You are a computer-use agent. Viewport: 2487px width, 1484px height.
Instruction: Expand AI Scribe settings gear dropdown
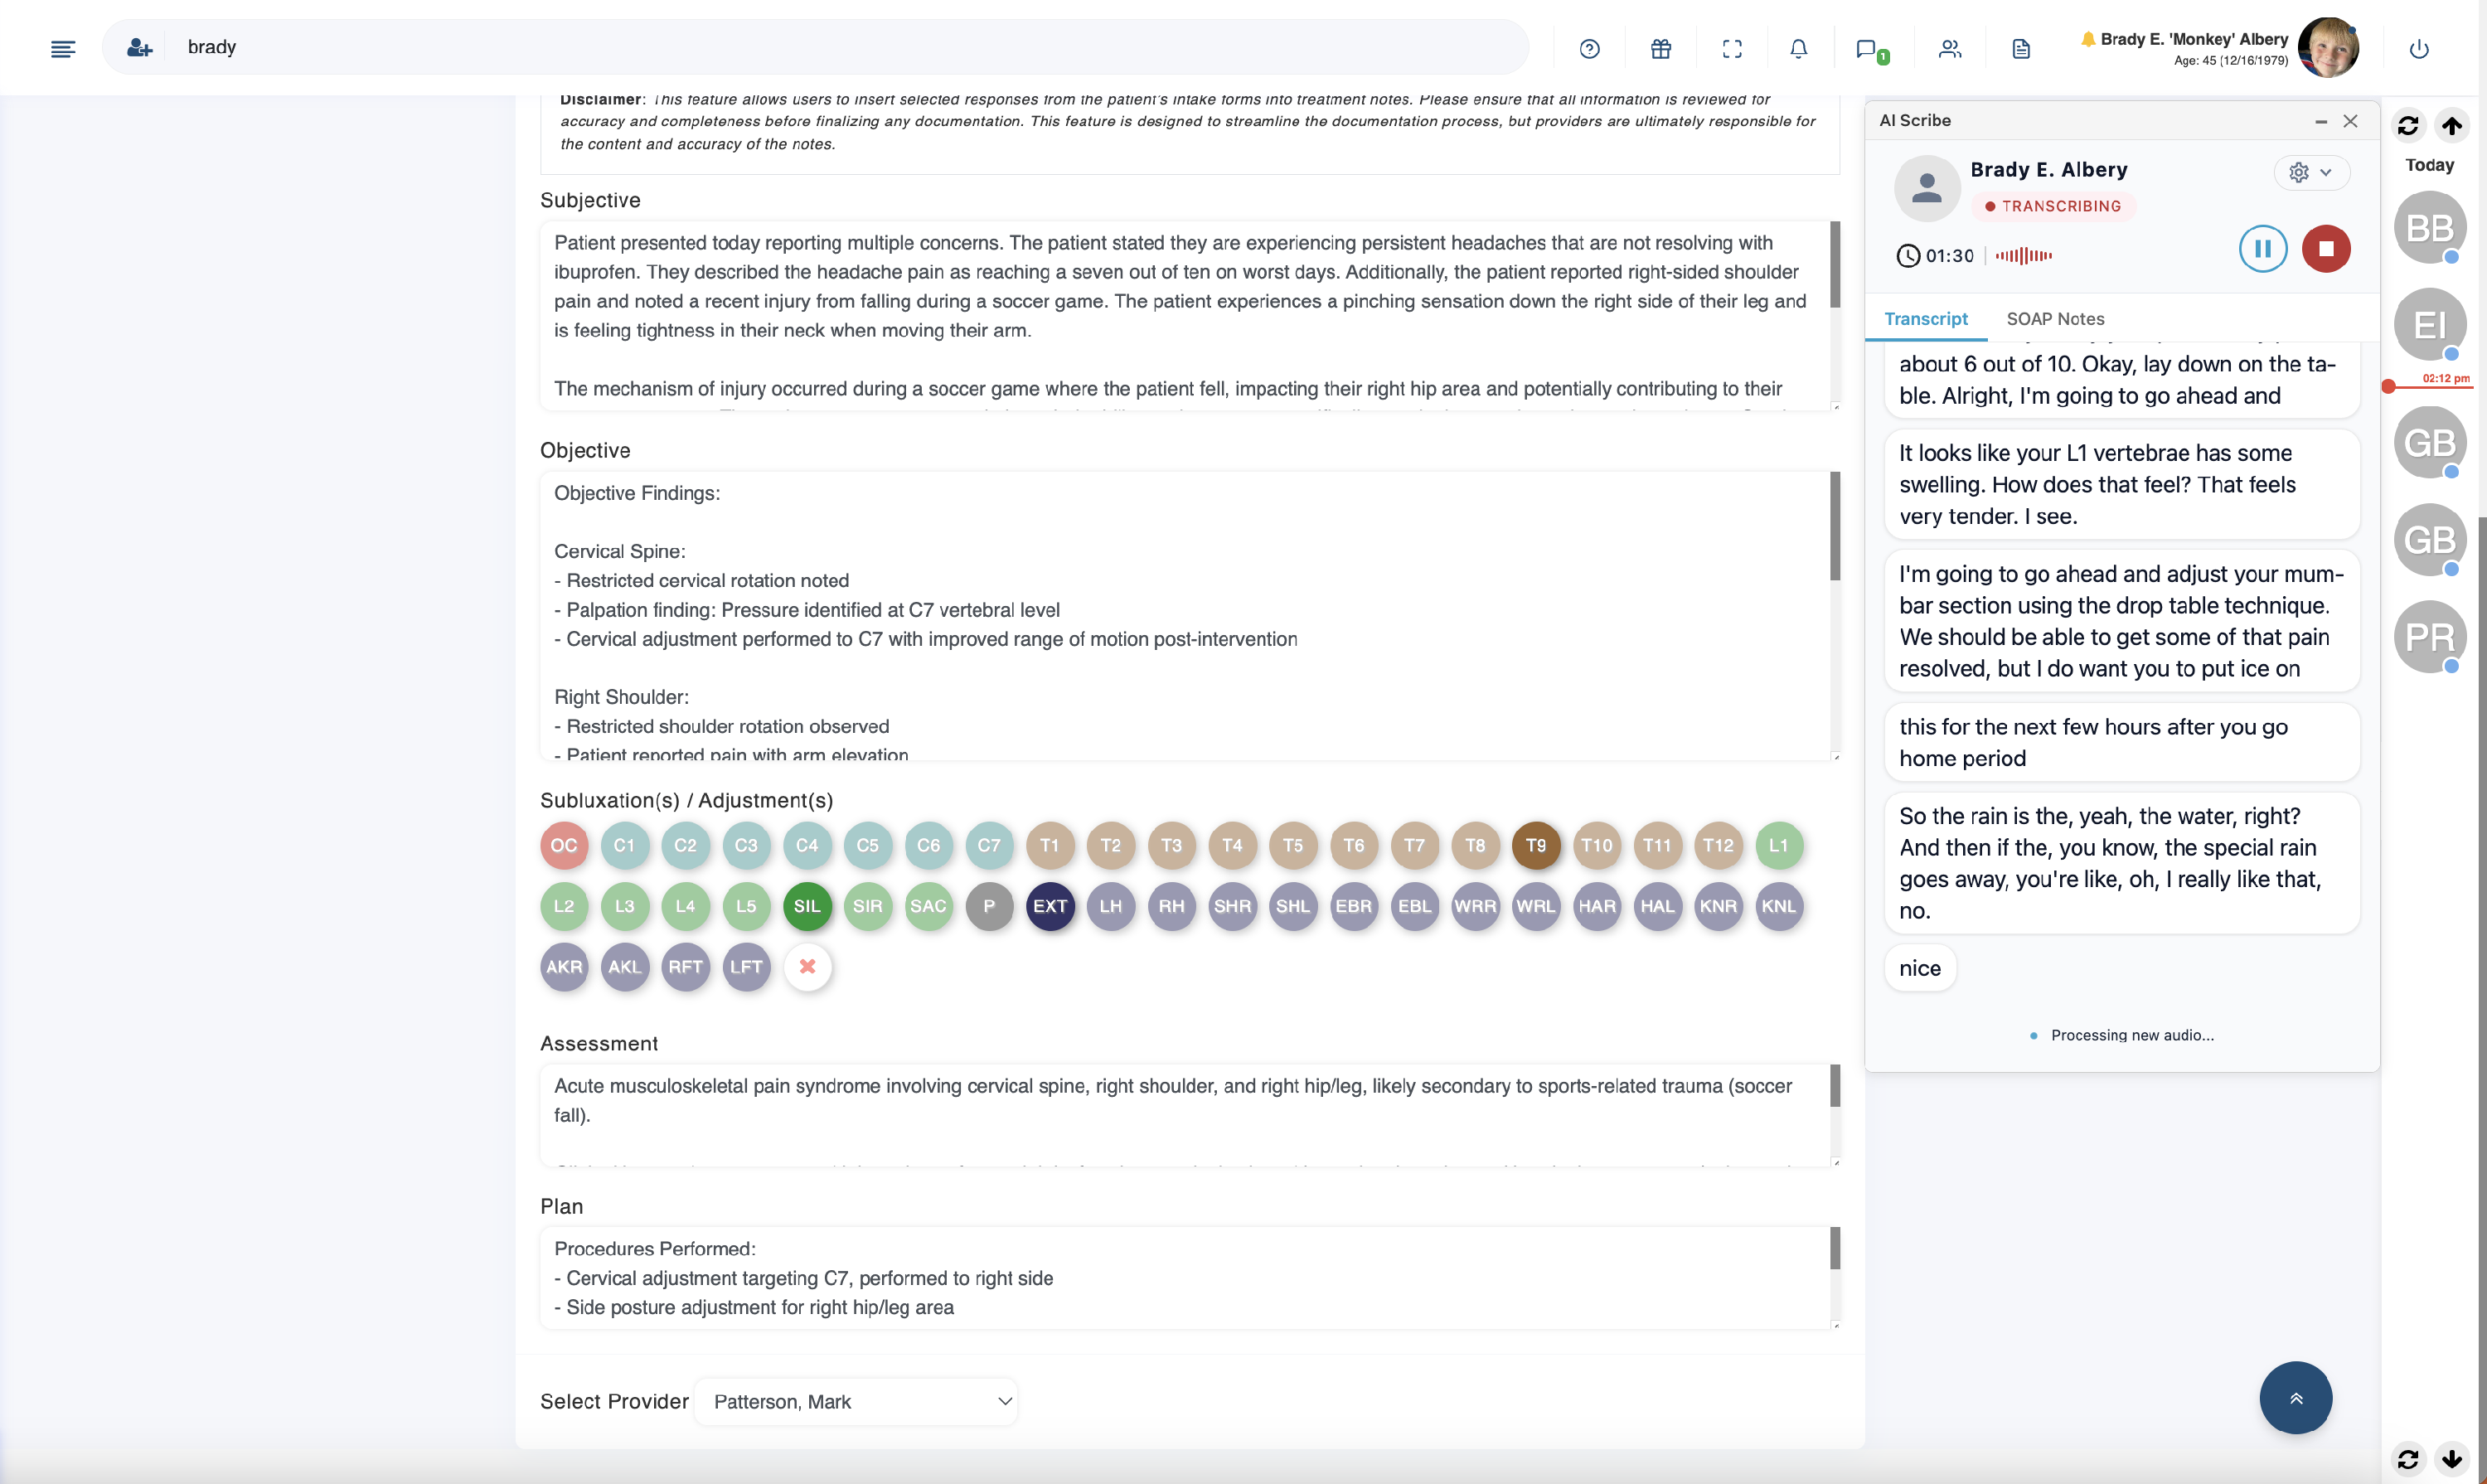pyautogui.click(x=2310, y=172)
